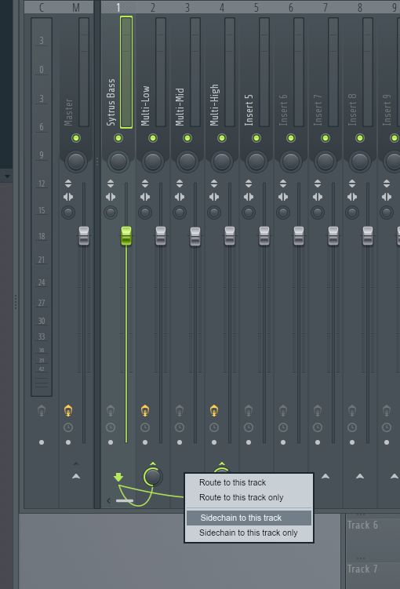The height and width of the screenshot is (589, 400).
Task: Swap left/right channels on Insert 7
Action: tap(318, 197)
